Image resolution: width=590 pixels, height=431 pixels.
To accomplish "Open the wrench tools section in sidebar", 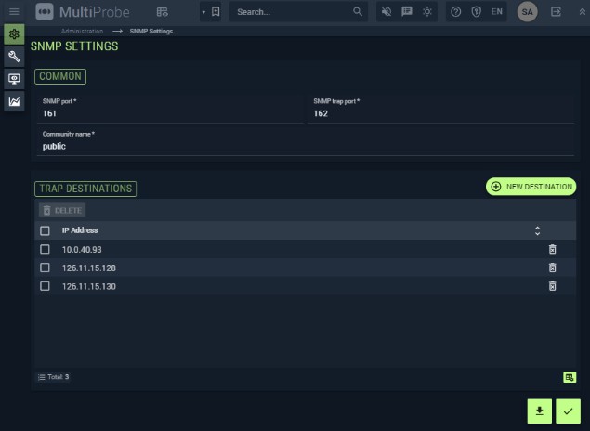I will (14, 57).
